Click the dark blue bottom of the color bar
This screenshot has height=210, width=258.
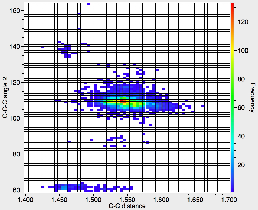pyautogui.click(x=232, y=189)
